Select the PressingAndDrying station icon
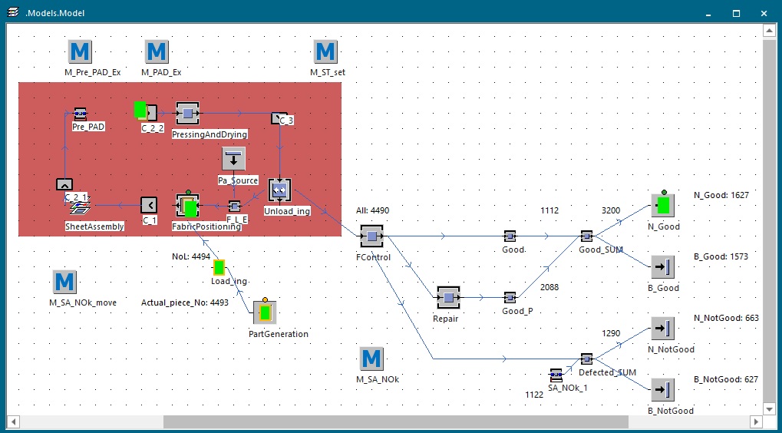782x433 pixels. 187,114
